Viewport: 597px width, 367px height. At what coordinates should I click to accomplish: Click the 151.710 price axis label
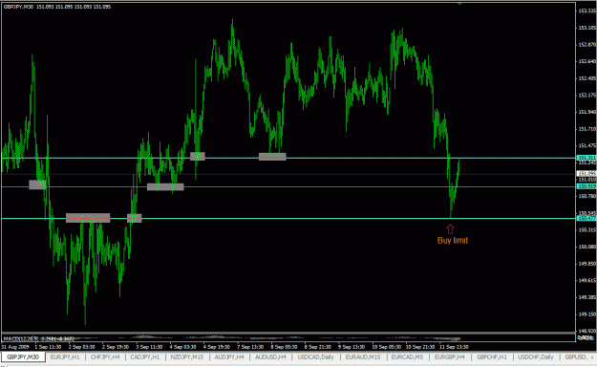[x=586, y=129]
